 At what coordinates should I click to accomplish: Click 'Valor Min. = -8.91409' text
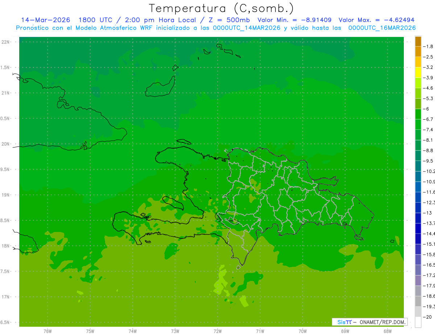pyautogui.click(x=294, y=20)
